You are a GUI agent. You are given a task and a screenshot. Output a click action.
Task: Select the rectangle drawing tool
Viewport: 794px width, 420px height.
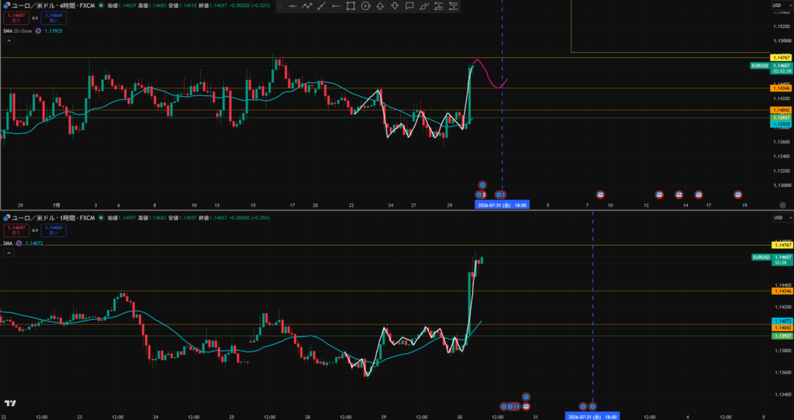point(350,6)
